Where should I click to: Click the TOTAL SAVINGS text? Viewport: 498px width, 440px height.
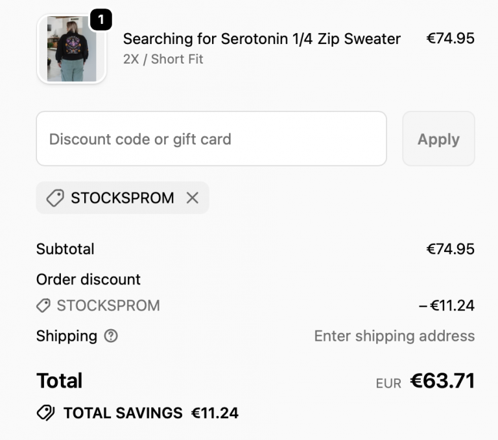click(123, 413)
